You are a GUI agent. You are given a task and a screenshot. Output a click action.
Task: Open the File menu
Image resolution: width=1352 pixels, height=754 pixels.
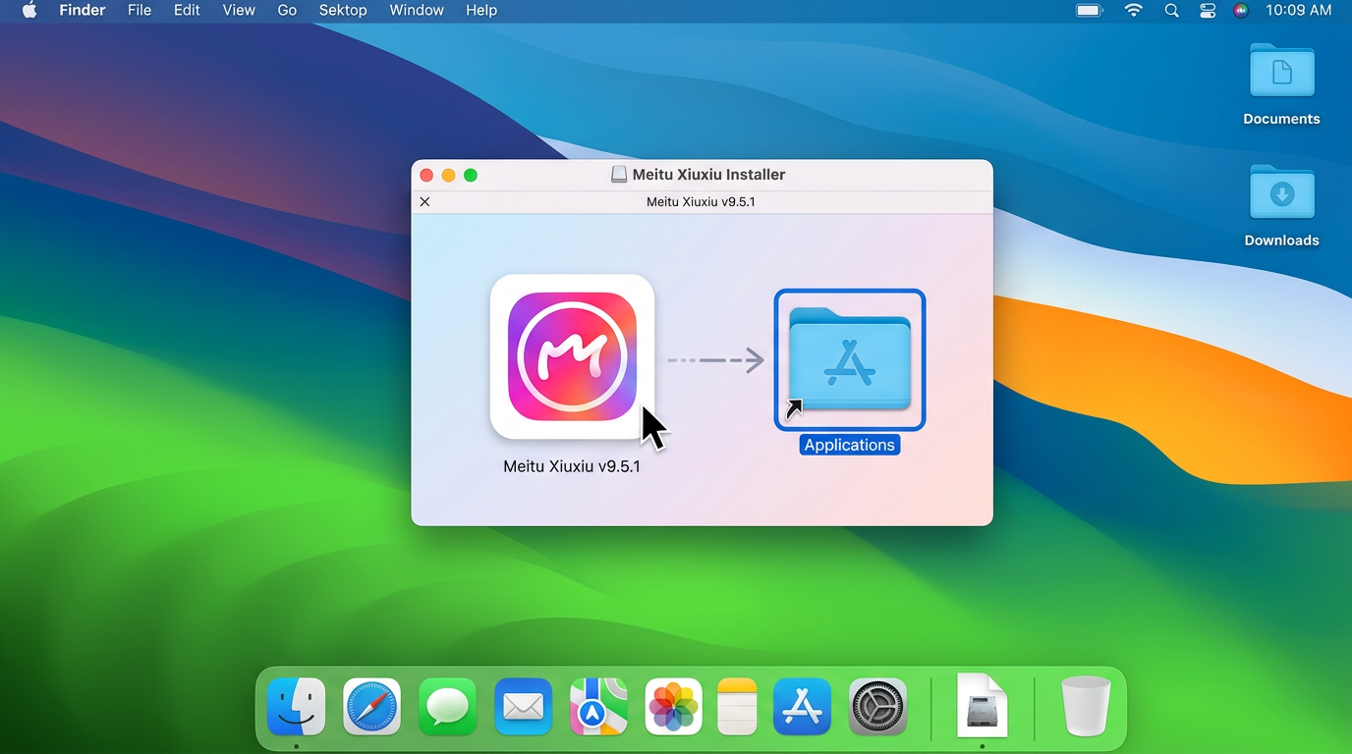140,11
